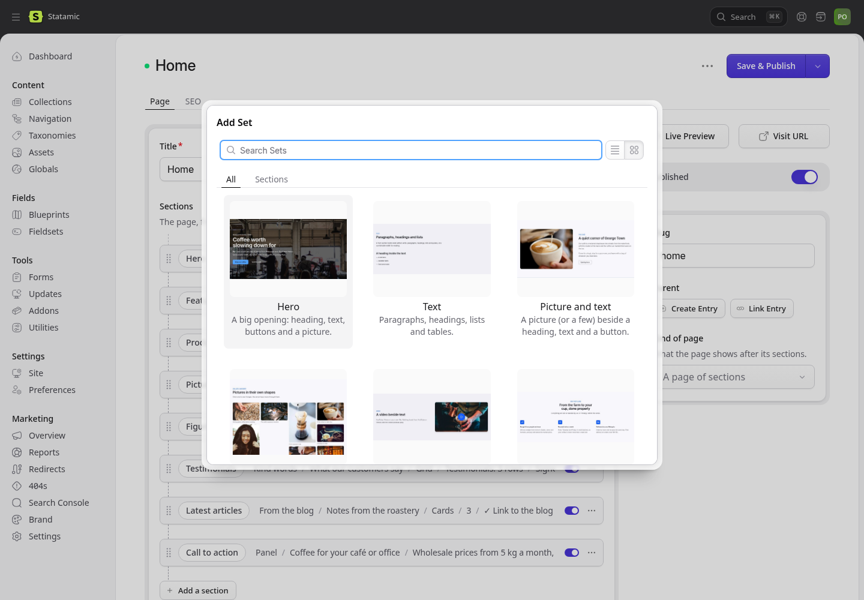Open Blueprints in the sidebar

[x=49, y=215]
